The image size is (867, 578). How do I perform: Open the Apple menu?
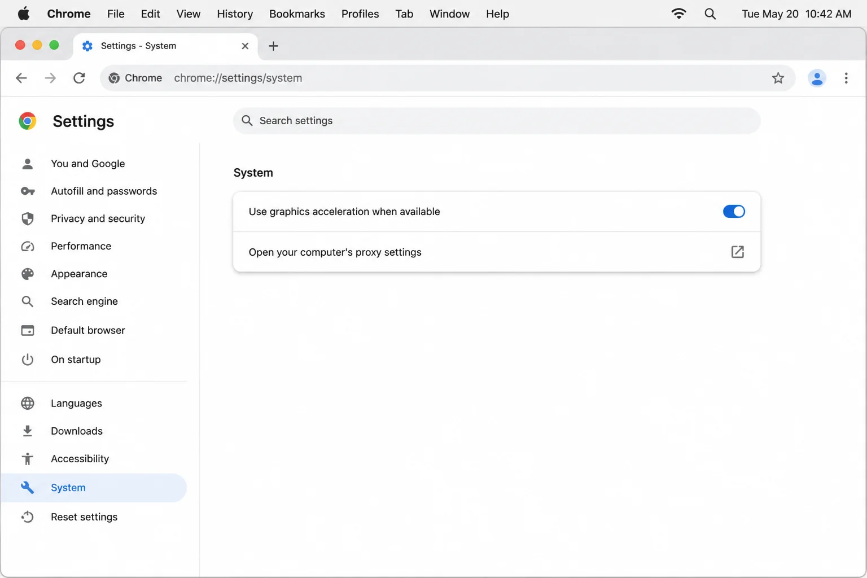[24, 14]
